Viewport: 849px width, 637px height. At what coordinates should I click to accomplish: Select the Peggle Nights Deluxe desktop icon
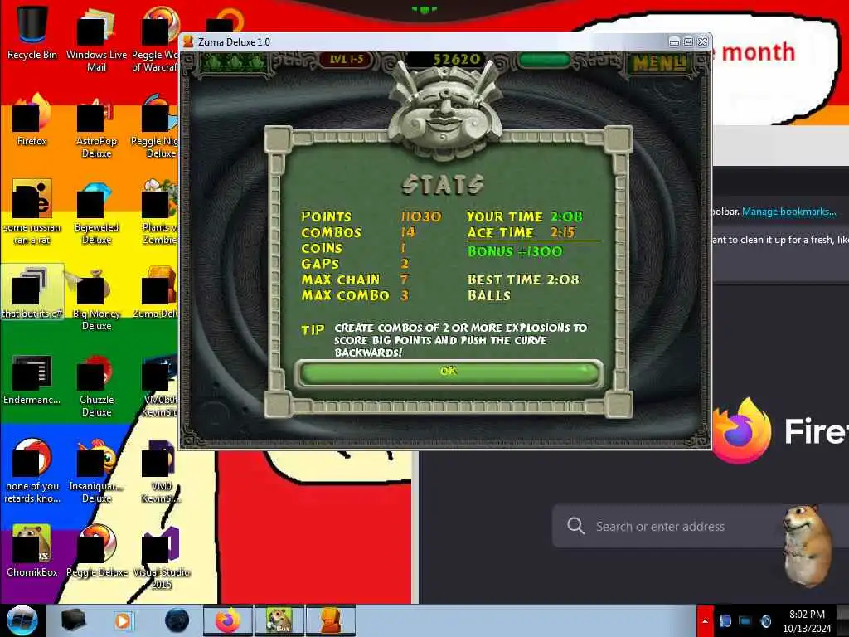pos(155,126)
